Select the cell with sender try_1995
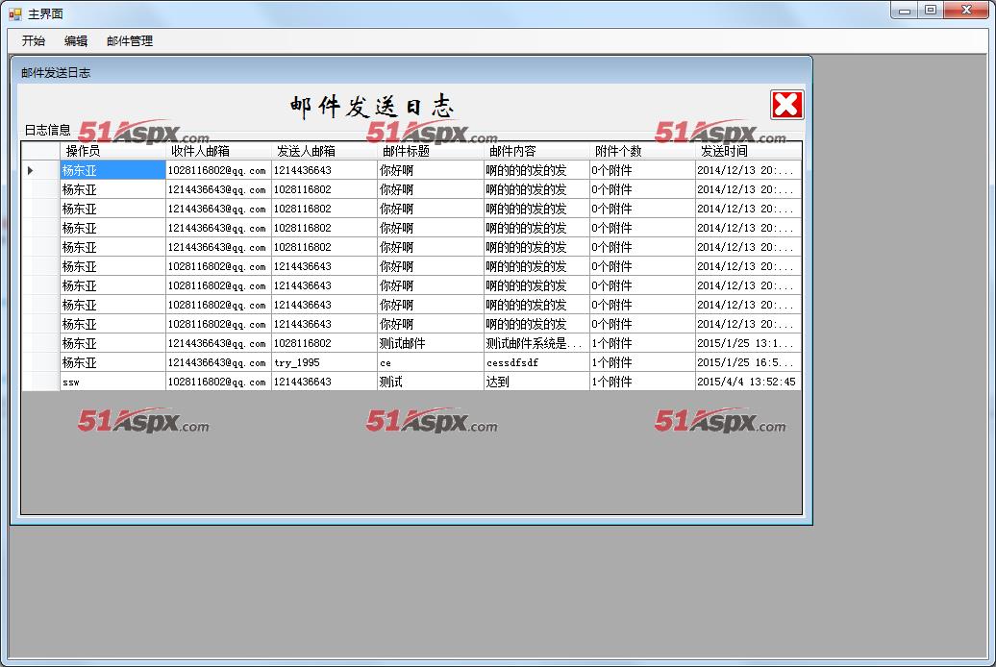 (x=324, y=362)
